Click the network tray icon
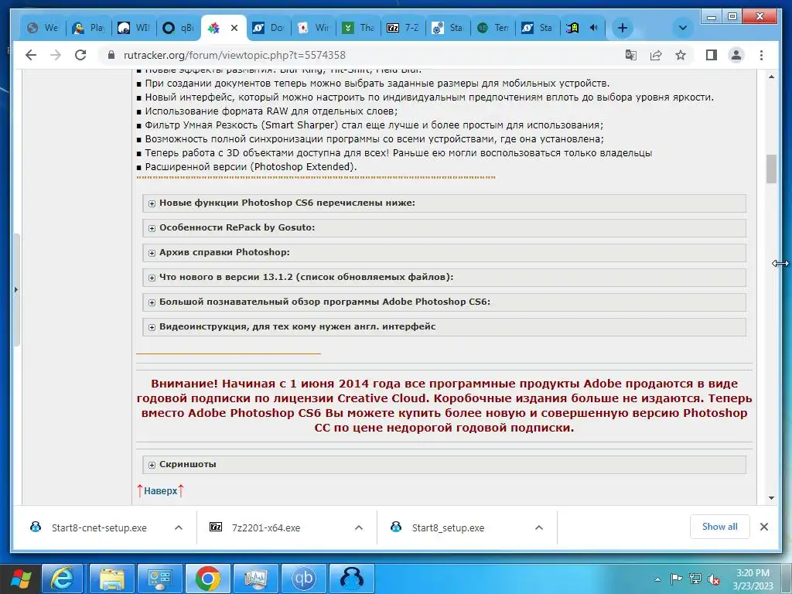This screenshot has height=594, width=792. pyautogui.click(x=695, y=579)
